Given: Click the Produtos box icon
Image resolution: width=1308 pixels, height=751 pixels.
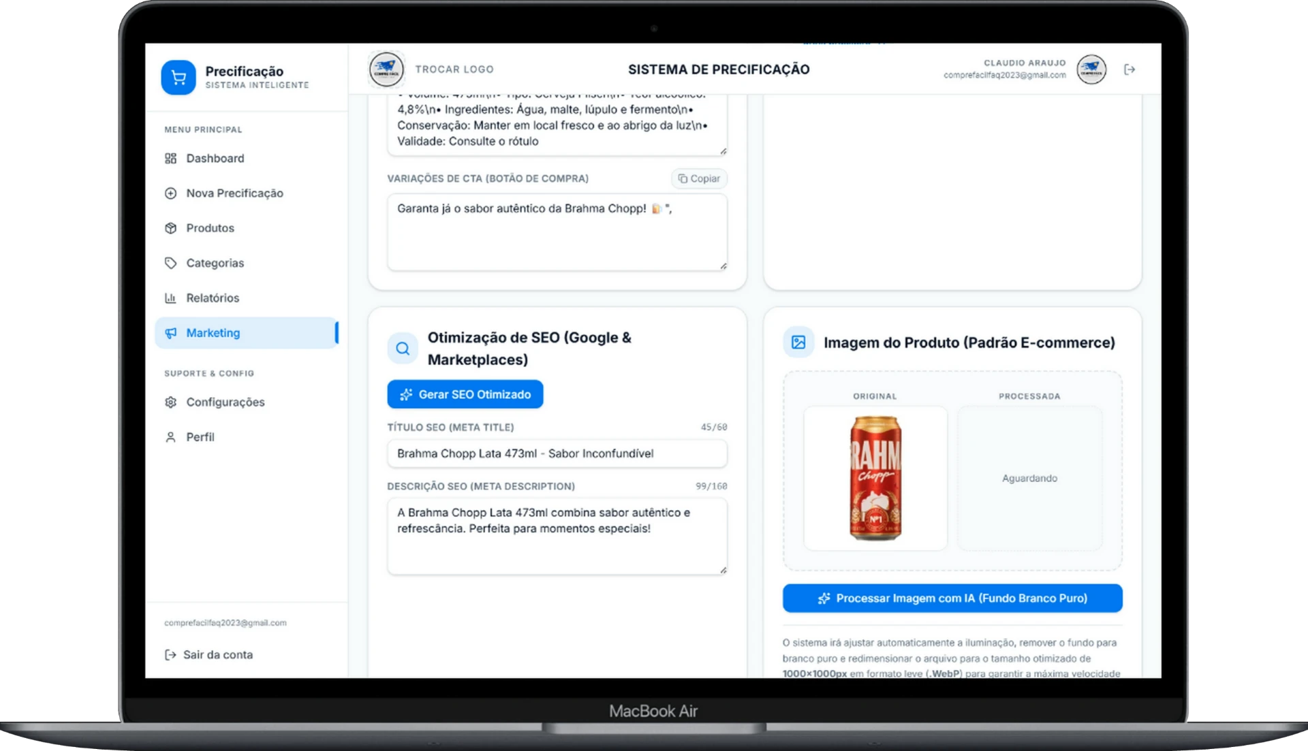Looking at the screenshot, I should (x=170, y=228).
